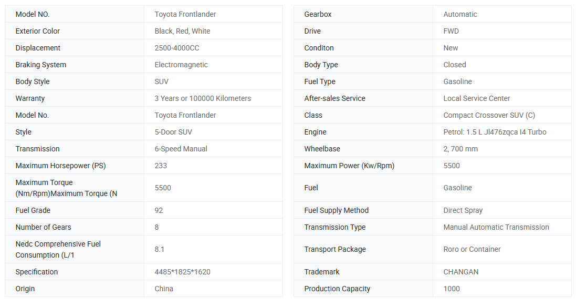The width and height of the screenshot is (576, 307).
Task: Select the Specification value 4485*1825*1620
Action: pos(182,272)
